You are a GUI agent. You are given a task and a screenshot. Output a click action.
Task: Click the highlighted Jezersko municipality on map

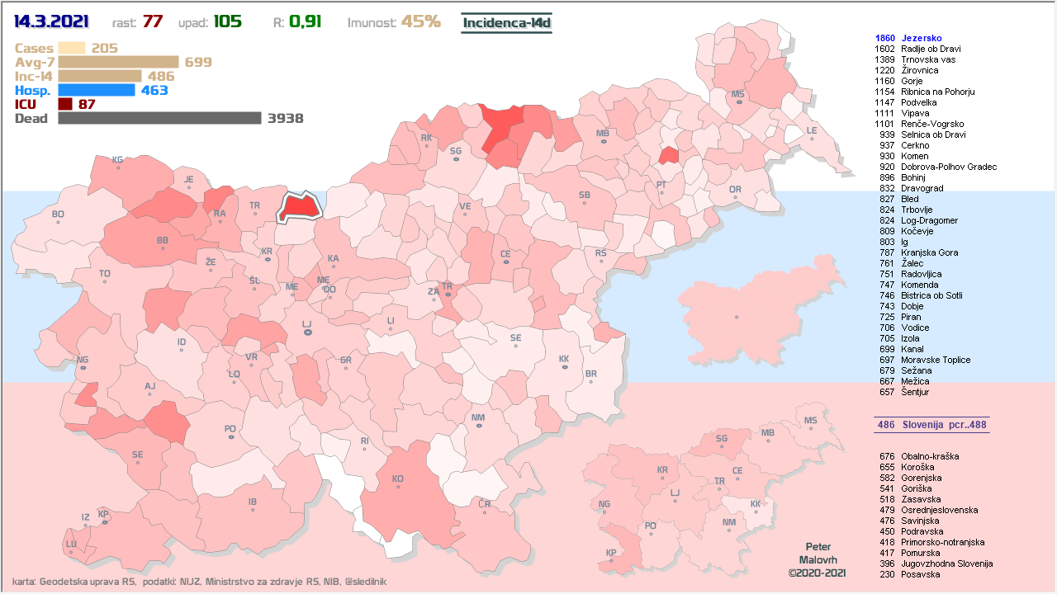[299, 207]
